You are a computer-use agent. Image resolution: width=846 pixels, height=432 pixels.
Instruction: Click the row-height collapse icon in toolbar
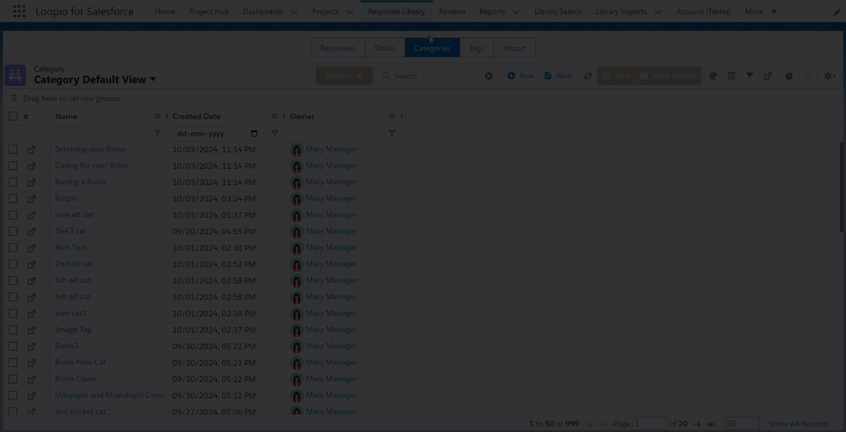coord(807,76)
